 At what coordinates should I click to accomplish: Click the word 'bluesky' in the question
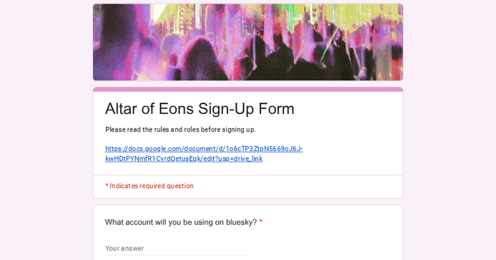click(x=241, y=222)
